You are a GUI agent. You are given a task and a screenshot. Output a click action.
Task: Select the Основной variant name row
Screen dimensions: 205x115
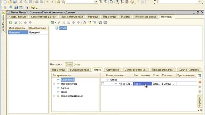coord(18,32)
